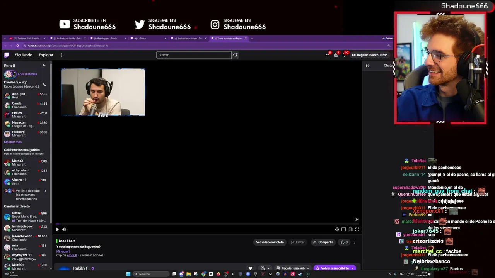
Task: Mute the clip volume
Action: 64,229
